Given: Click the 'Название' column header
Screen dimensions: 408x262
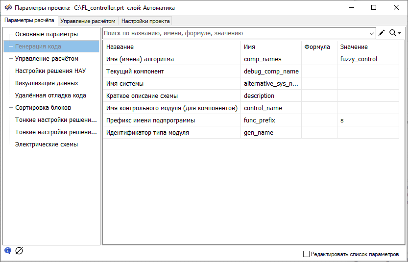Looking at the screenshot, I should coord(120,47).
